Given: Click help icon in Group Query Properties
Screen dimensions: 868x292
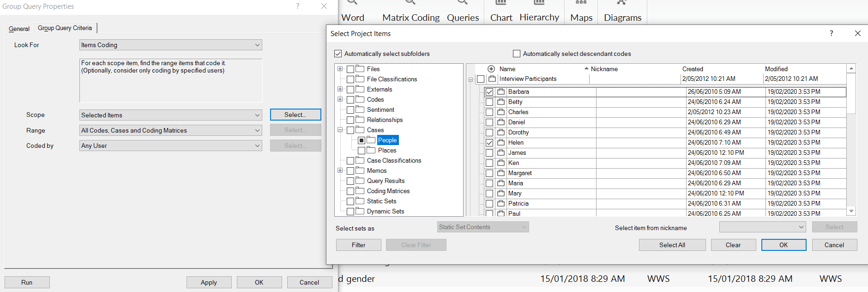Looking at the screenshot, I should 298,6.
